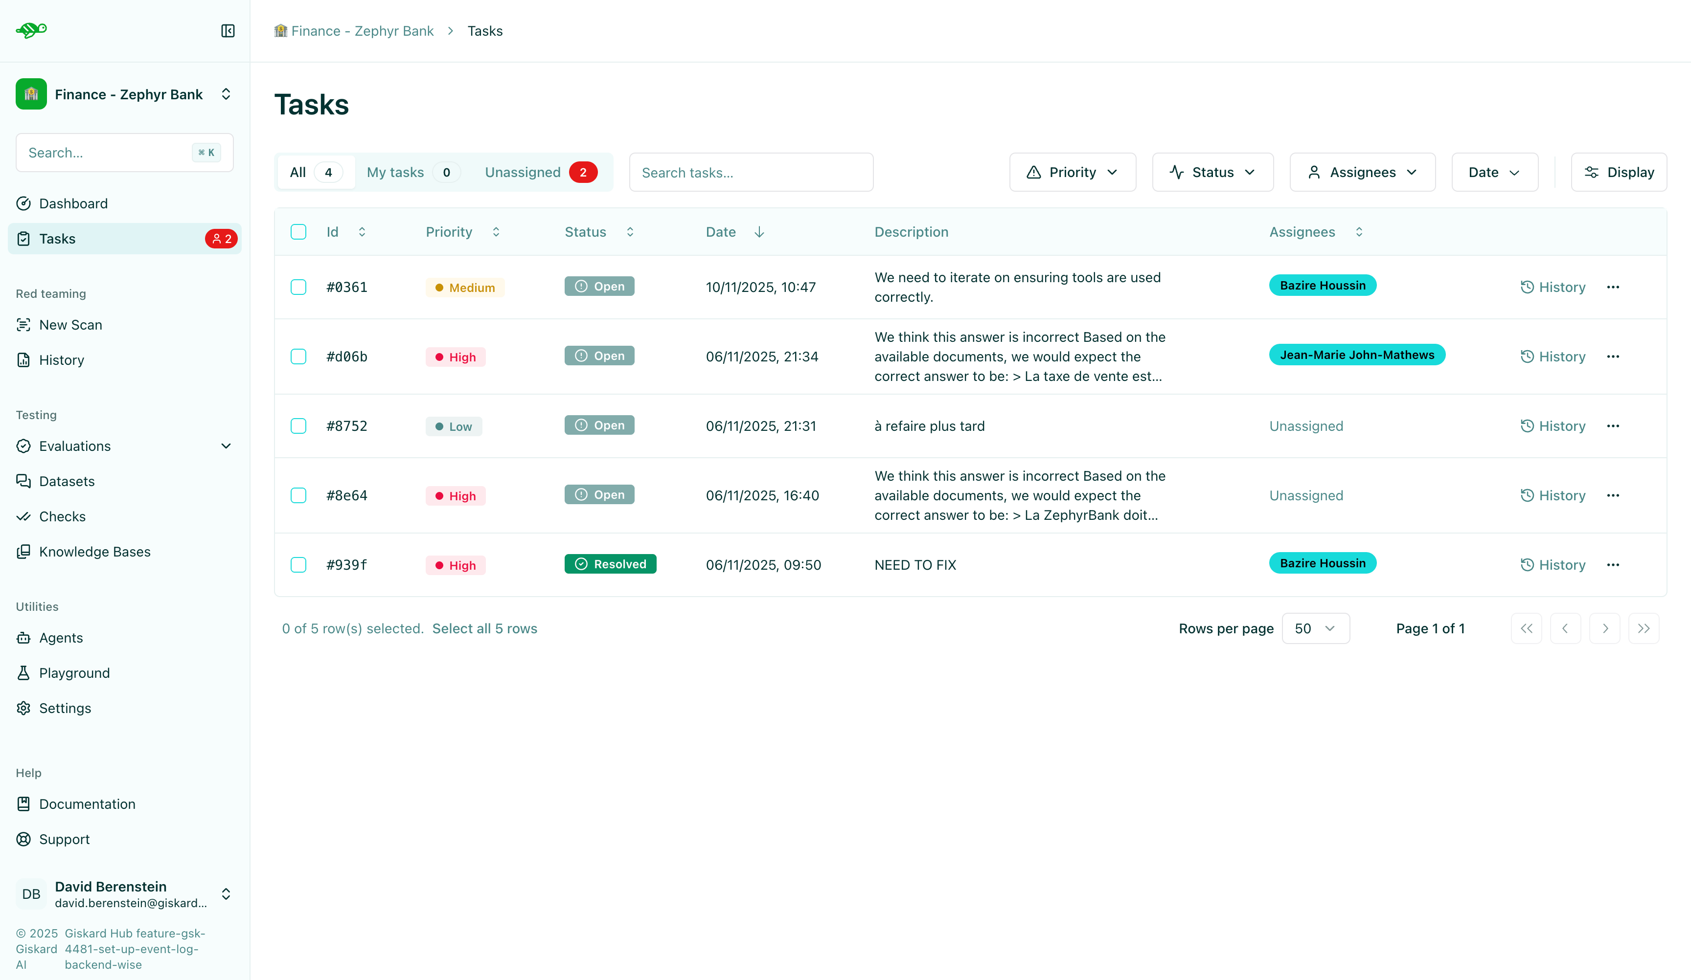Select all rows using the header checkbox
Viewport: 1691px width, 980px height.
point(298,231)
